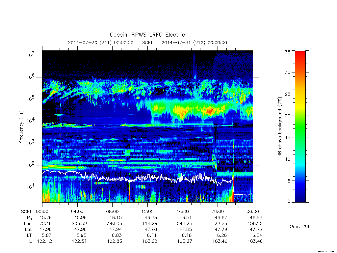The height and width of the screenshot is (253, 337).
Task: Click the Rs value 46.83
Action: (256, 217)
